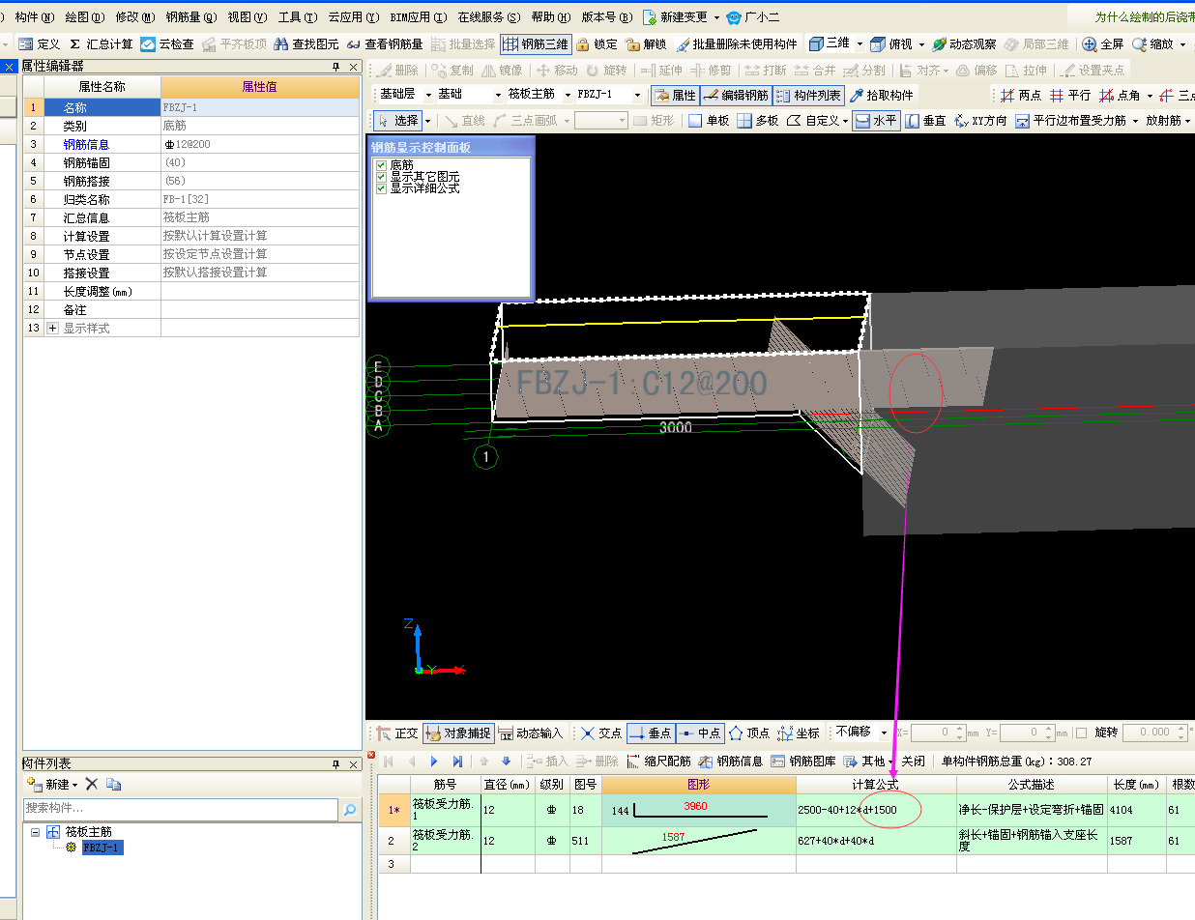The image size is (1195, 920).
Task: Toggle 正交 orthogonal mode
Action: 396,733
